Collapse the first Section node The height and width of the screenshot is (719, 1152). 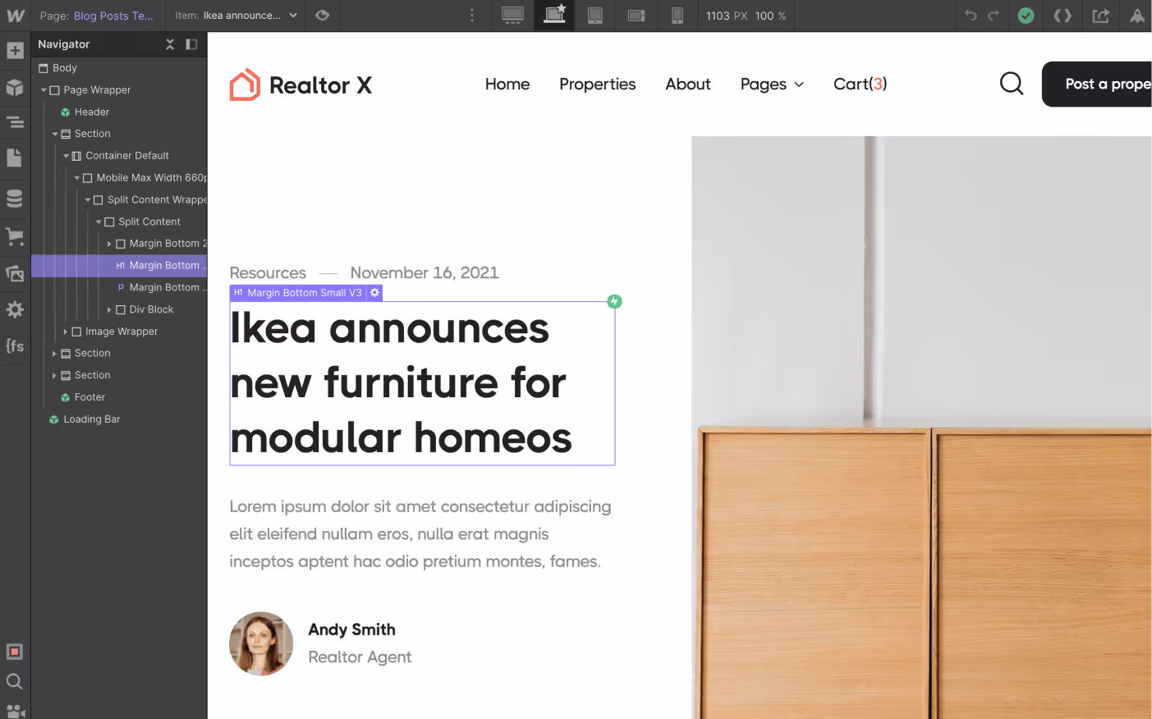55,134
